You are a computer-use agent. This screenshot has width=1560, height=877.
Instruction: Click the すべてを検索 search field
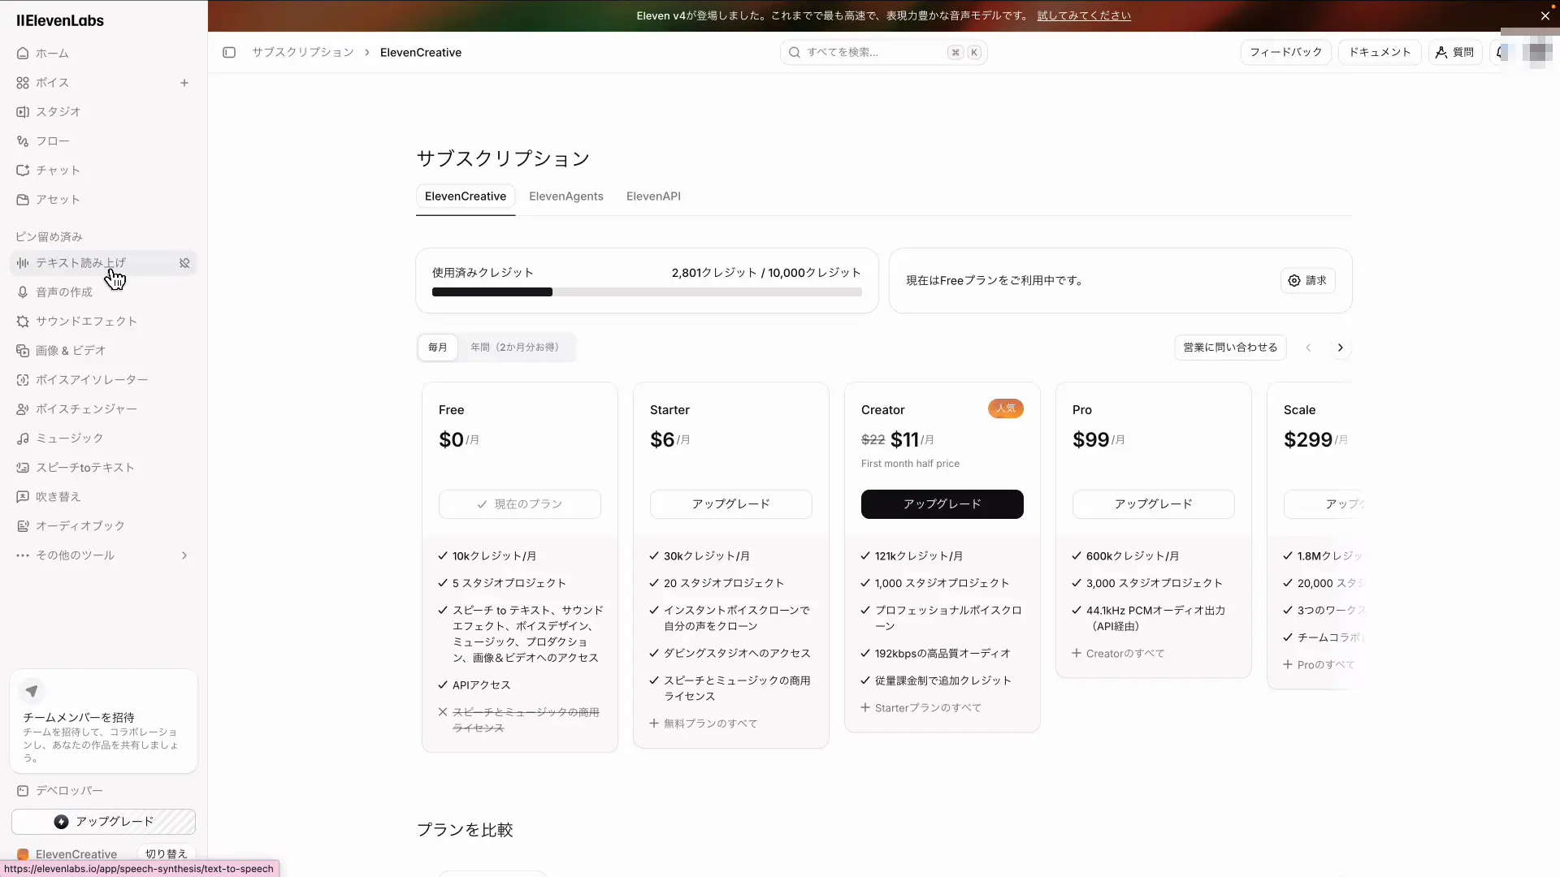tap(883, 53)
